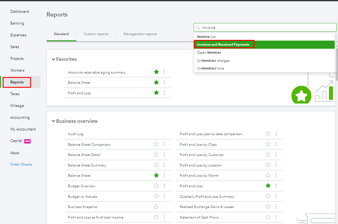Open more options for Statement of Cash Flows
The image size is (338, 224).
[x=276, y=217]
